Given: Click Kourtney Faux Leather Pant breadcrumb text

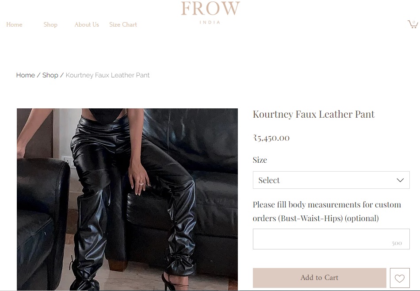Looking at the screenshot, I should click(x=107, y=75).
